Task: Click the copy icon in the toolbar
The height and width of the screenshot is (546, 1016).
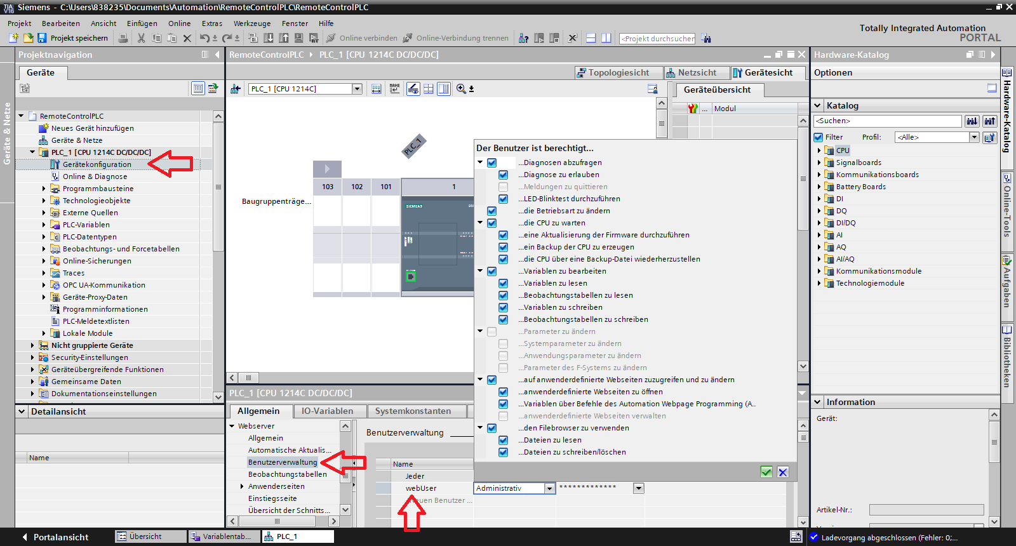Action: point(156,38)
